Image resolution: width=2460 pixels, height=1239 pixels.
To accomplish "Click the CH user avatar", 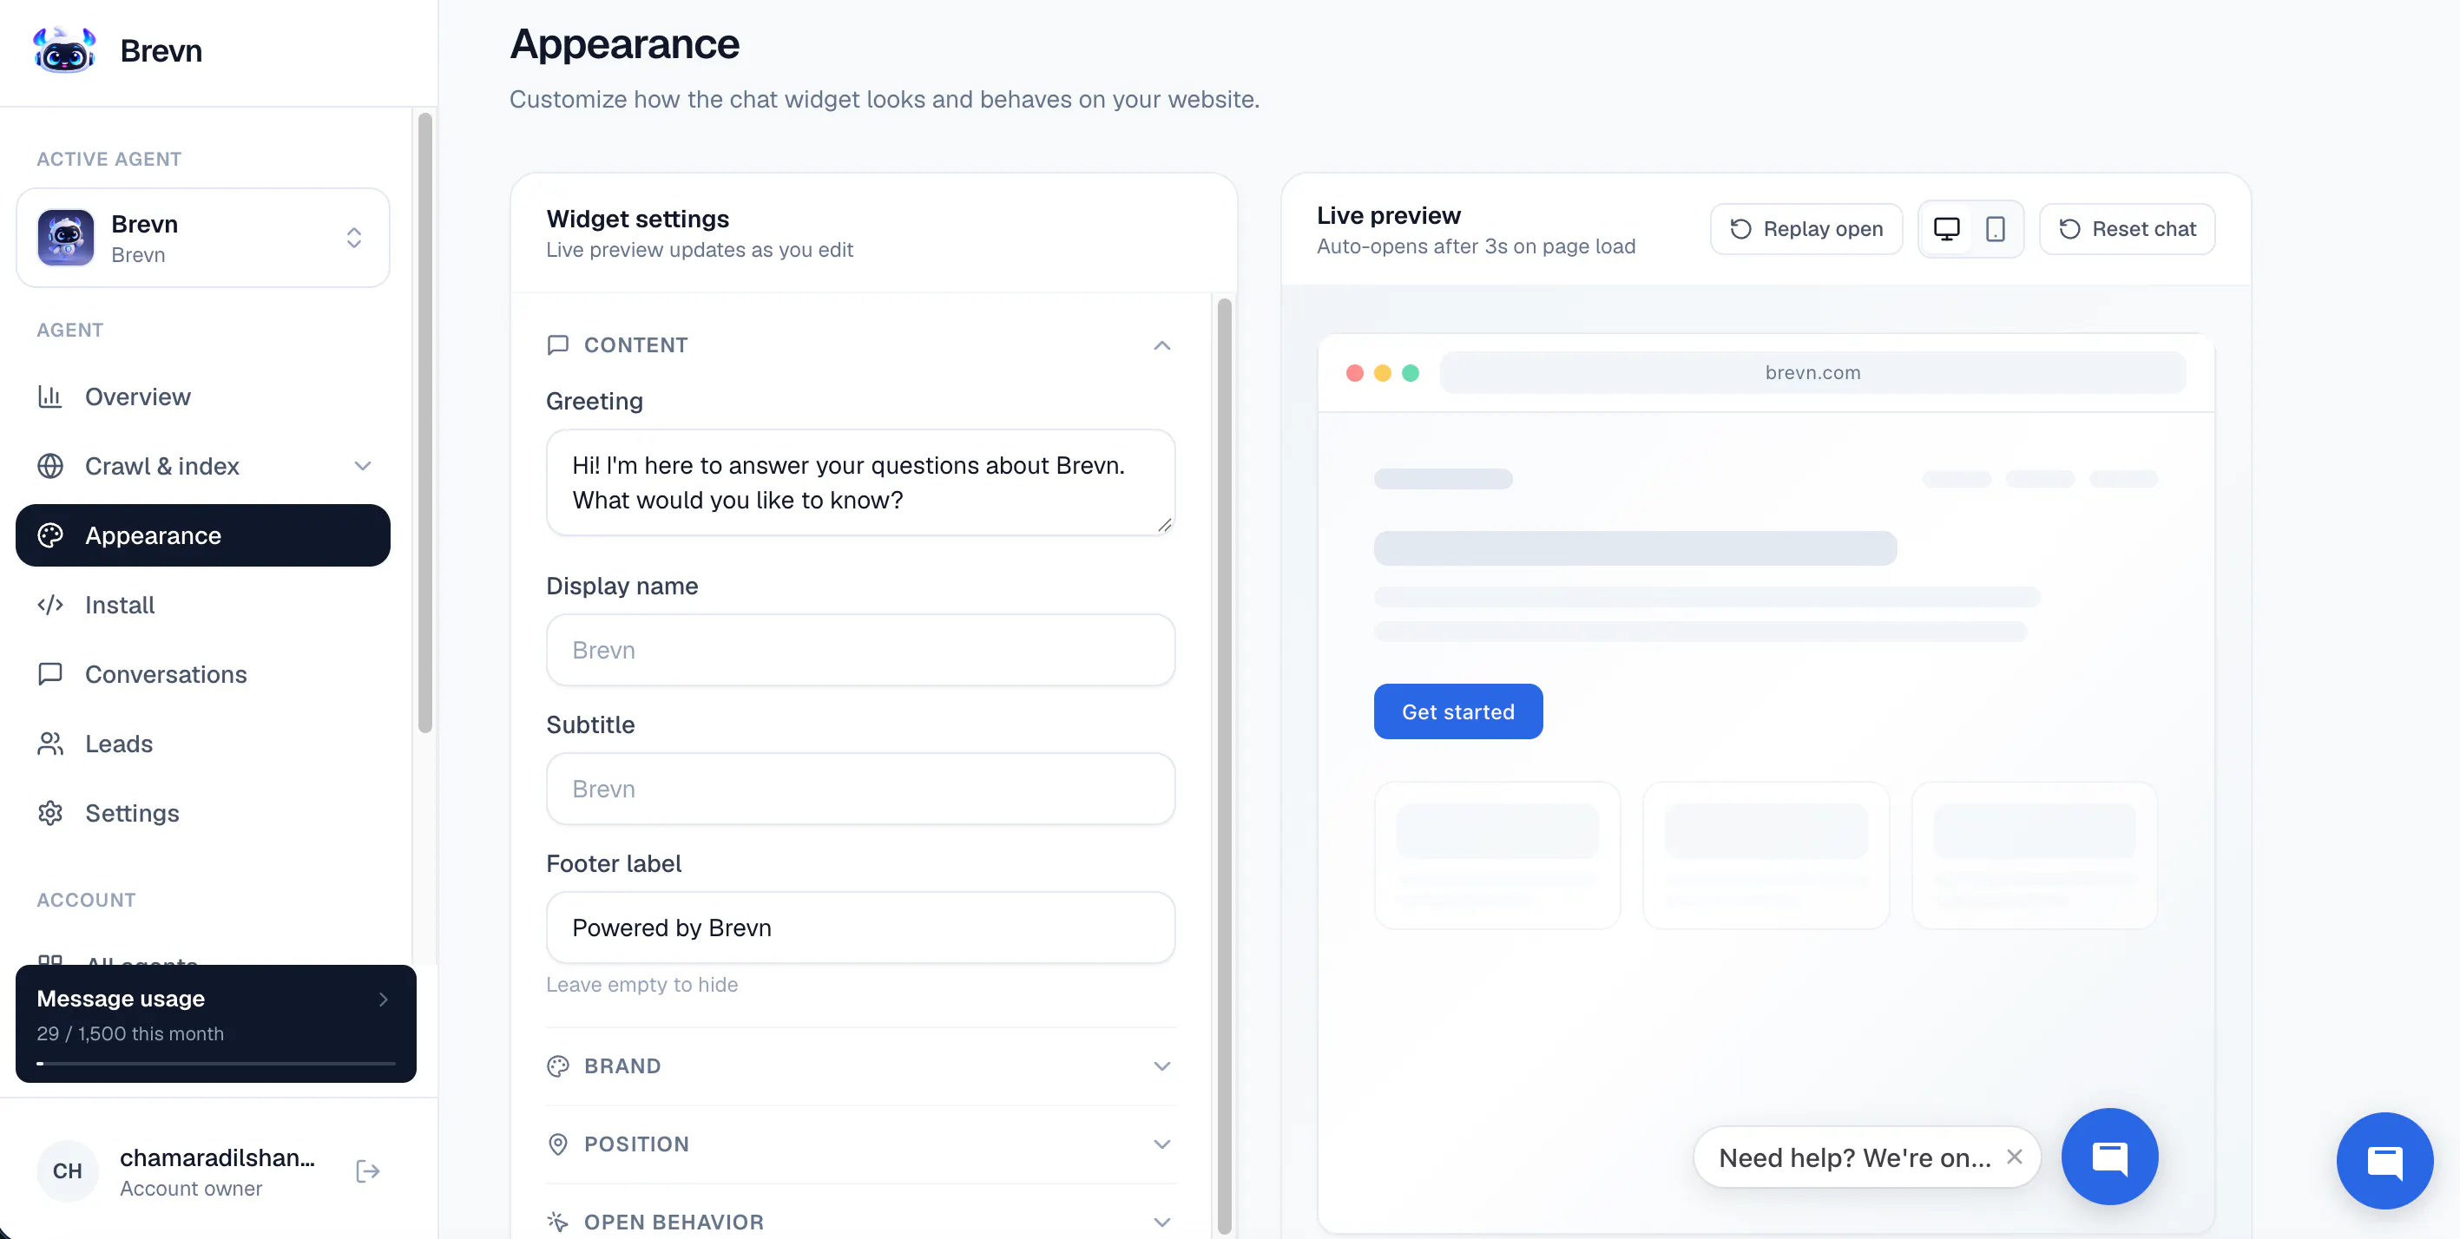I will [x=67, y=1171].
